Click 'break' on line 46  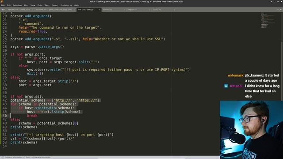32,116
